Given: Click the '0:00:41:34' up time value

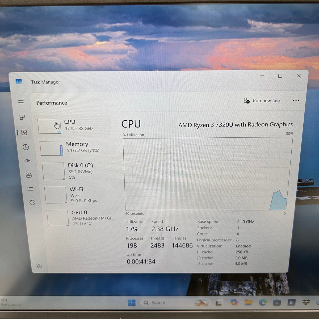Looking at the screenshot, I should pos(141,262).
